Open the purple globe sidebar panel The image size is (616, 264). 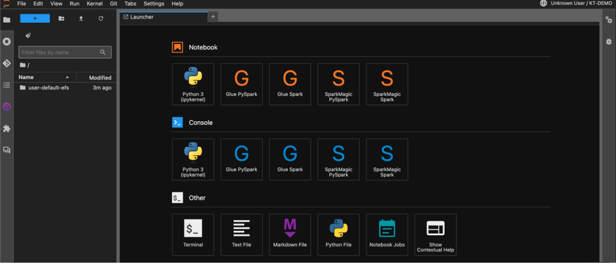7,107
